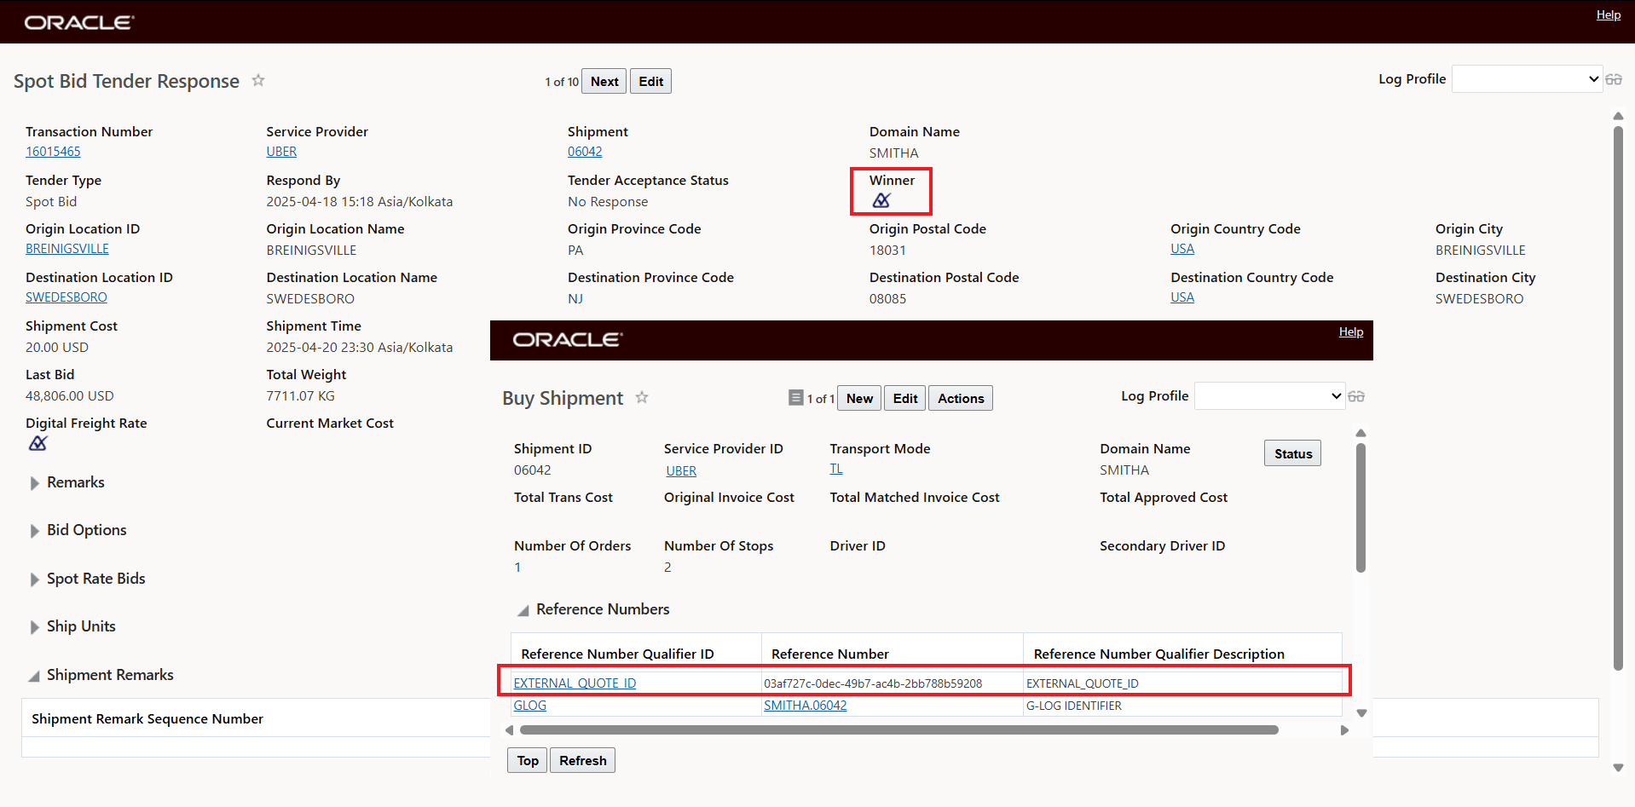Click Reference Number Qualifier Description column header
Image resolution: width=1635 pixels, height=807 pixels.
pos(1182,654)
